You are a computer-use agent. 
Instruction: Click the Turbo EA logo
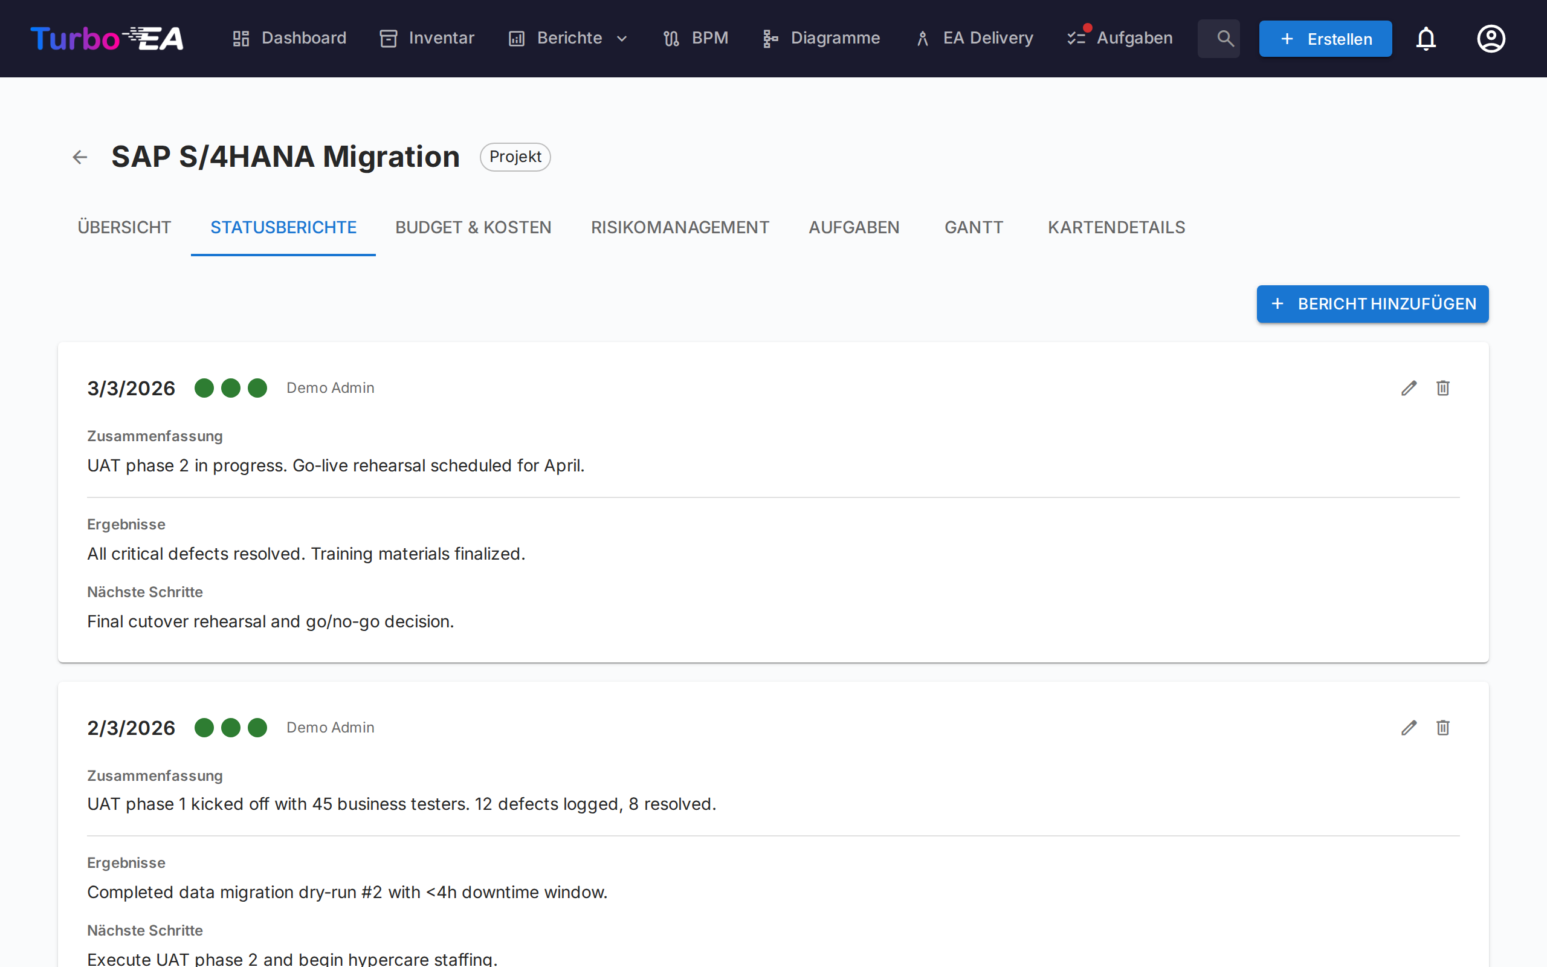[108, 38]
